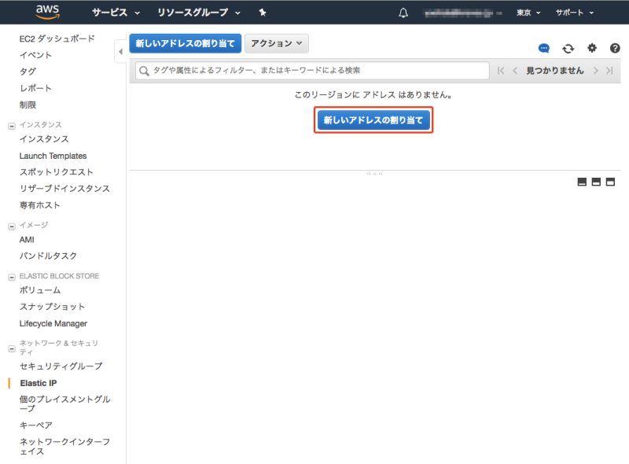
Task: Focus the tag and keyword filter field
Action: click(x=312, y=71)
